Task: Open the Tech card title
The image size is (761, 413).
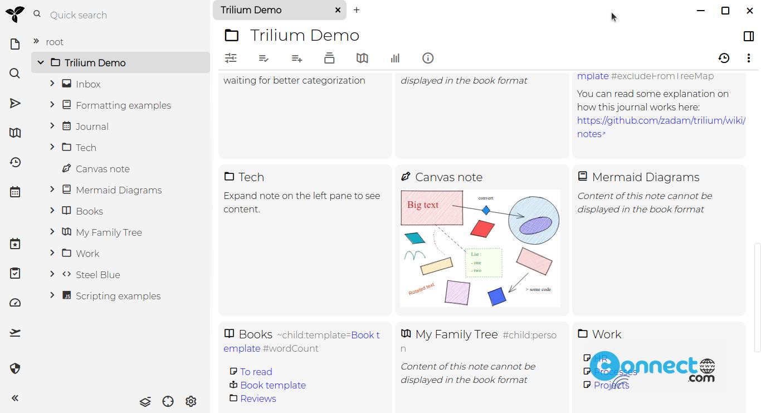Action: [x=251, y=177]
